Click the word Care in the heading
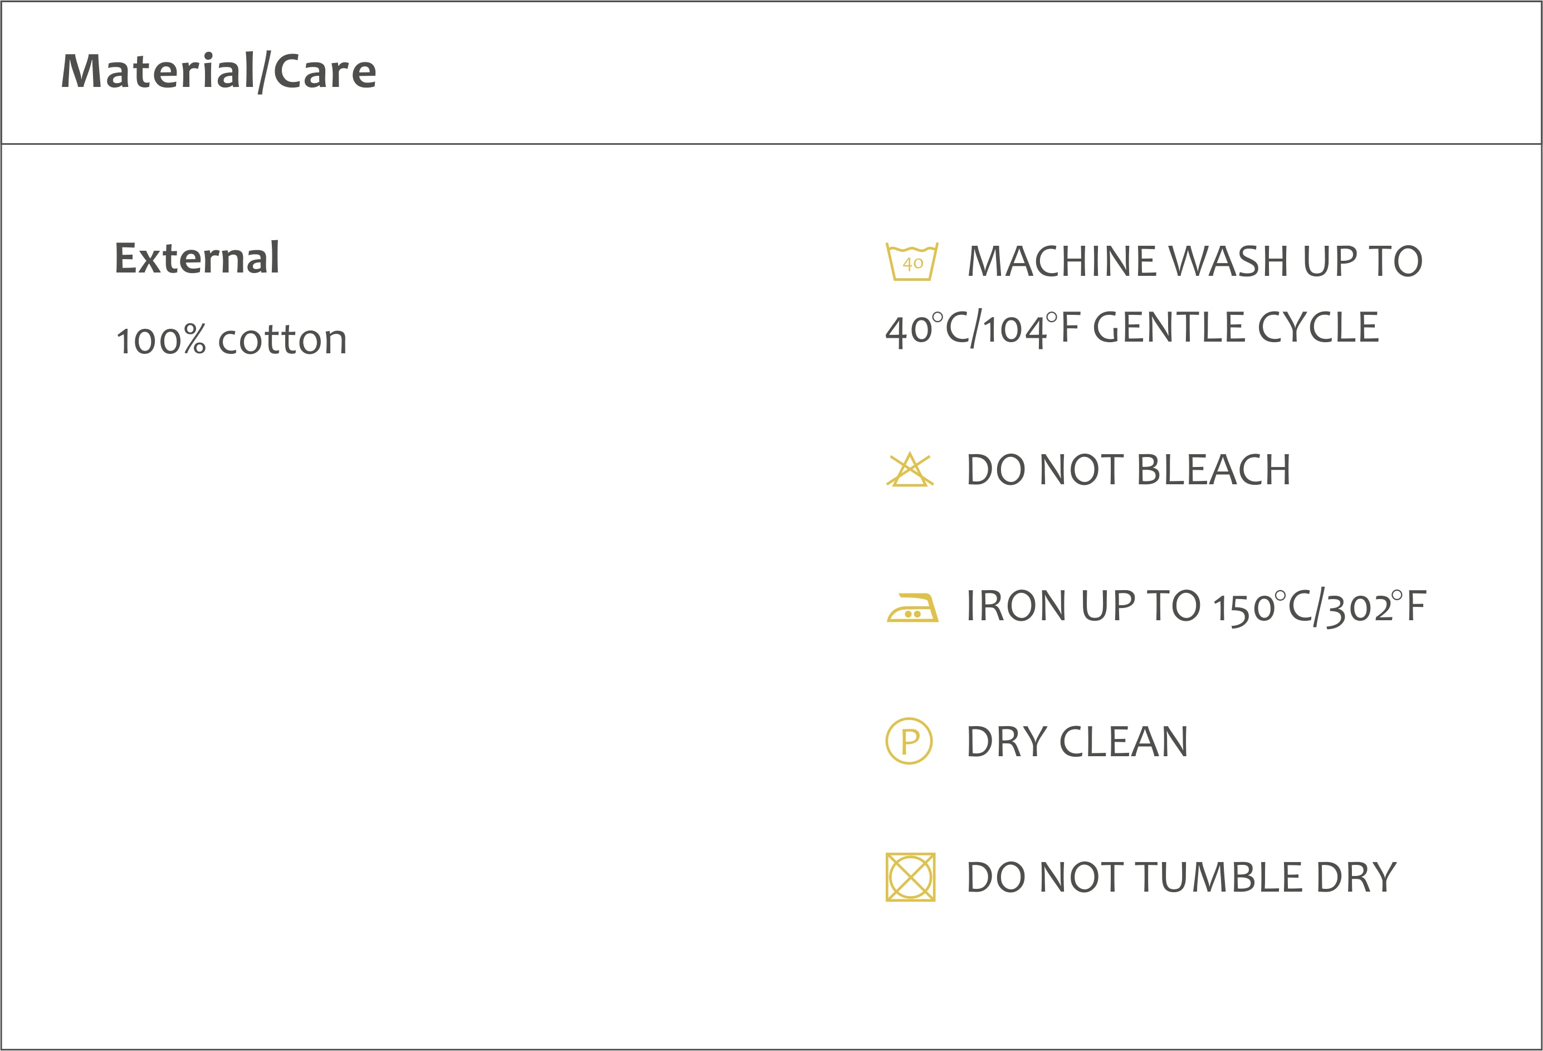This screenshot has width=1543, height=1051. (325, 71)
